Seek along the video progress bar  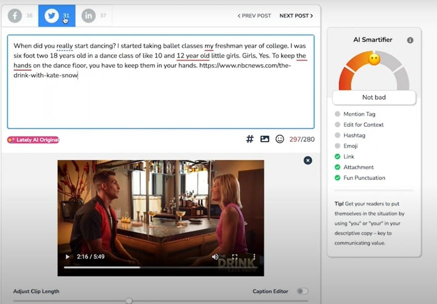click(161, 268)
